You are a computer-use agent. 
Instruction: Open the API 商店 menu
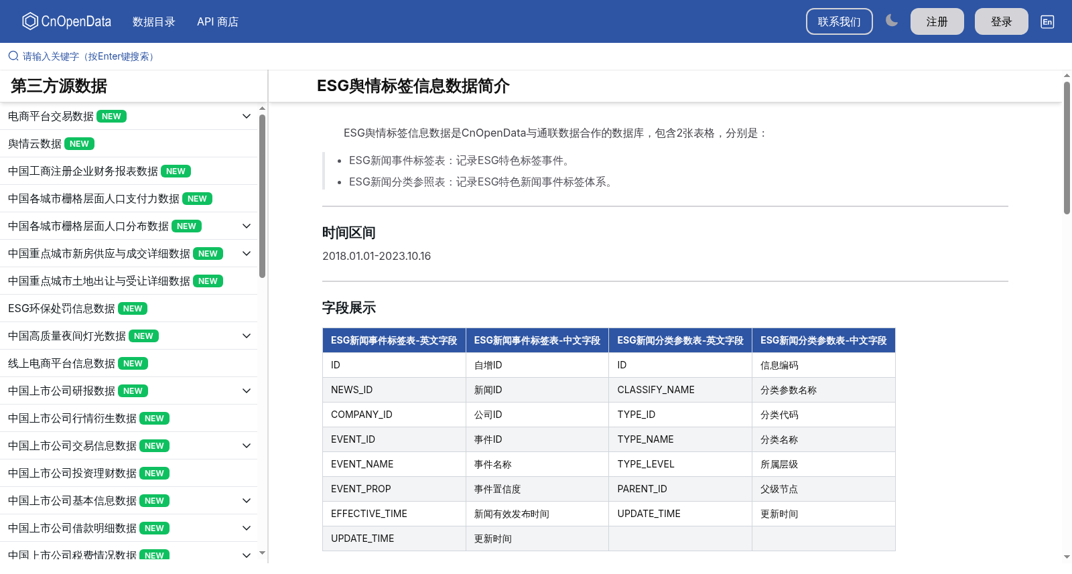point(218,21)
